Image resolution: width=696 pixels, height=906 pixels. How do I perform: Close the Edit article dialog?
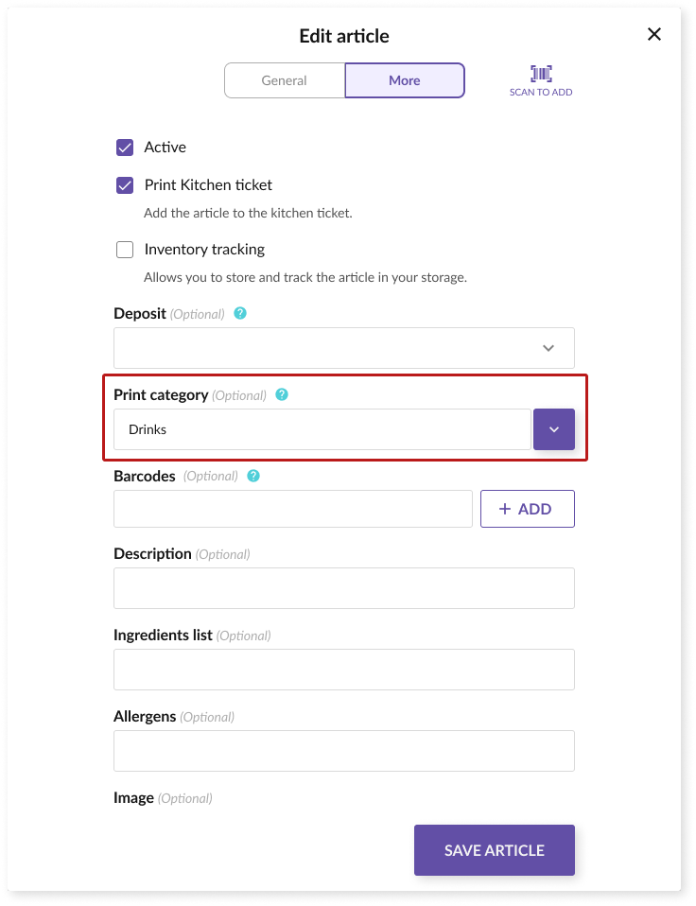653,34
